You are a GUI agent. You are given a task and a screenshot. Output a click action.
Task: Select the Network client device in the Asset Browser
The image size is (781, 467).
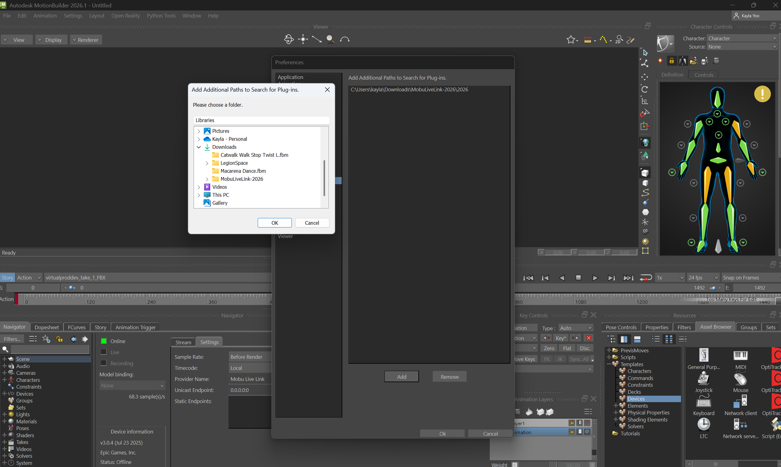point(740,403)
